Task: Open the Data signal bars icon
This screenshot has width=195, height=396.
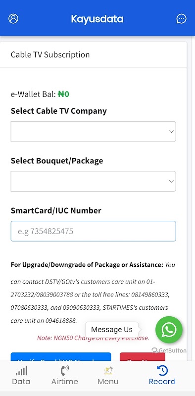Action: tap(21, 371)
